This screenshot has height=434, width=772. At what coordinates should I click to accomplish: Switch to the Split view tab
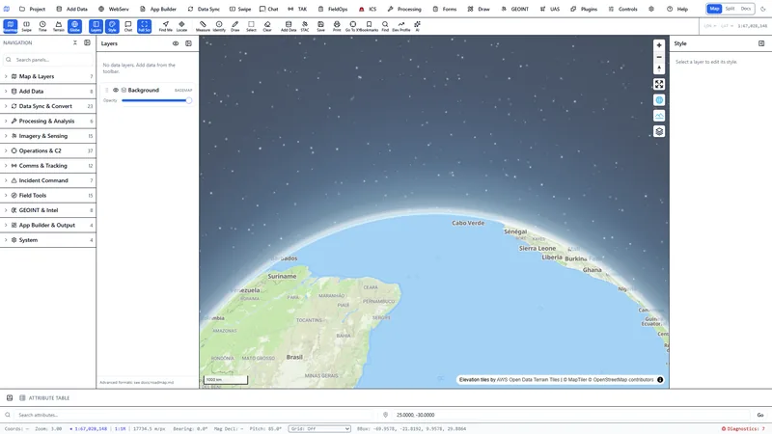click(x=731, y=9)
